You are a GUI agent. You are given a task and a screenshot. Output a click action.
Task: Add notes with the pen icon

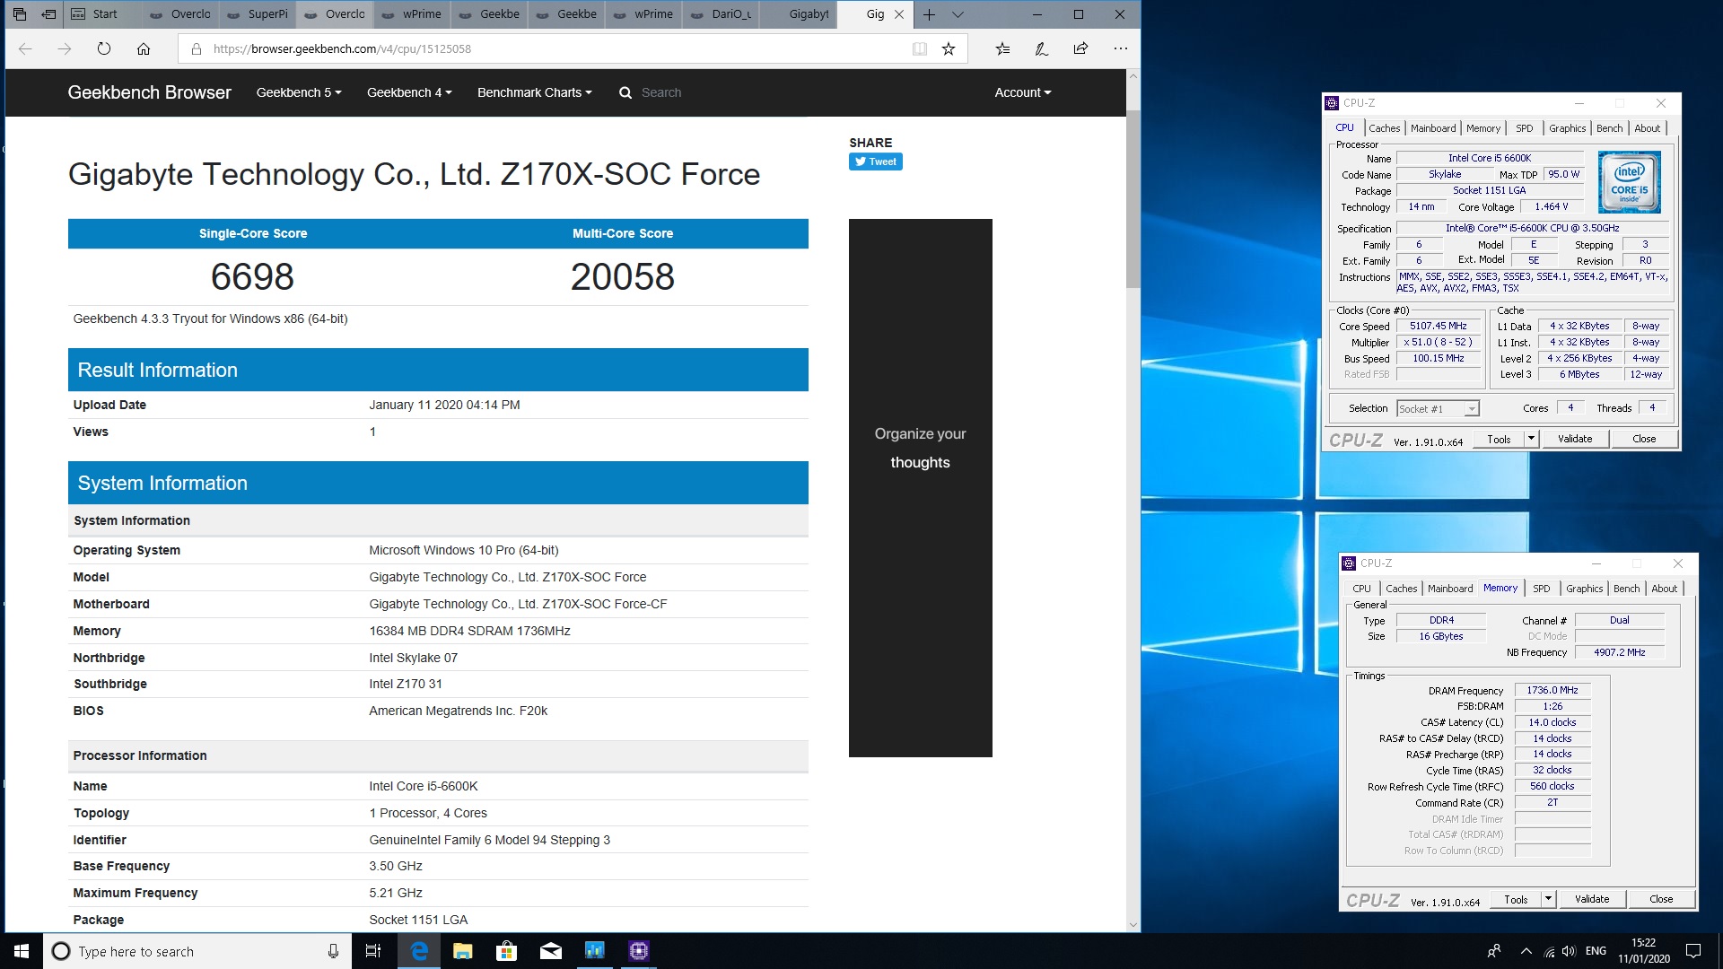coord(1042,49)
